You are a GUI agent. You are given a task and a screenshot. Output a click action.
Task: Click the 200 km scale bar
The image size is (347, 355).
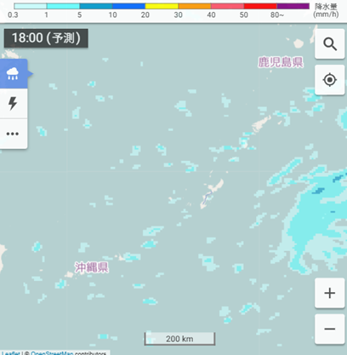point(179,339)
